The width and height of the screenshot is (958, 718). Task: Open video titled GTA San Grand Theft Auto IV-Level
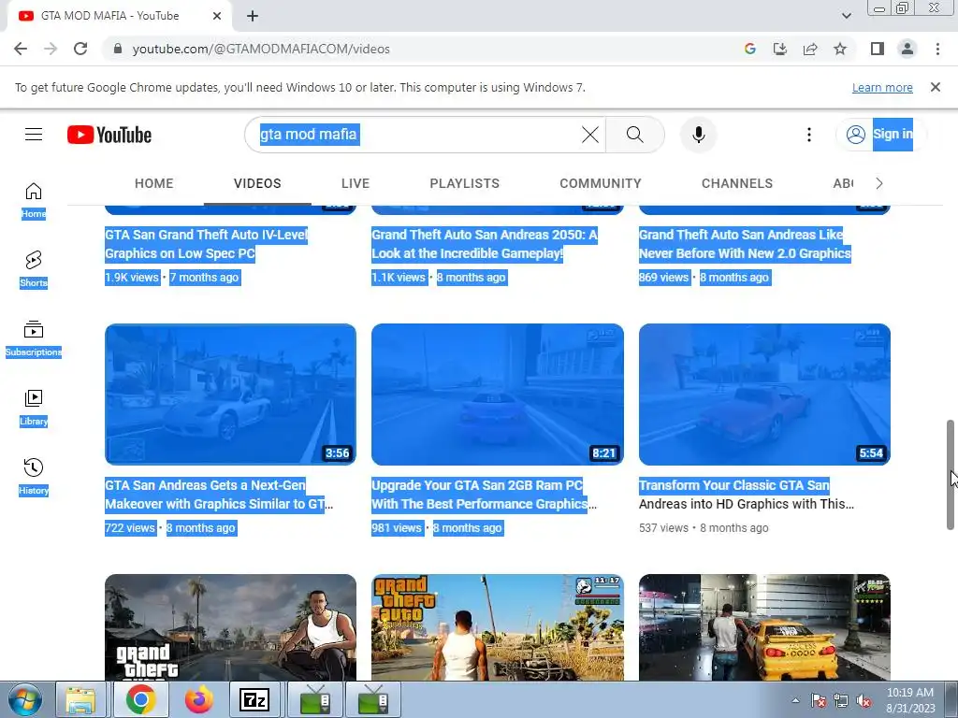pyautogui.click(x=206, y=244)
